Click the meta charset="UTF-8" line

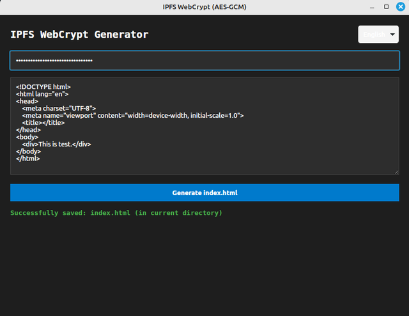coord(59,108)
